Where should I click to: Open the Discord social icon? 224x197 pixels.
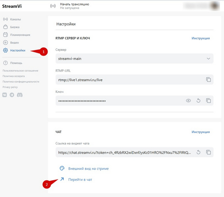point(20,95)
